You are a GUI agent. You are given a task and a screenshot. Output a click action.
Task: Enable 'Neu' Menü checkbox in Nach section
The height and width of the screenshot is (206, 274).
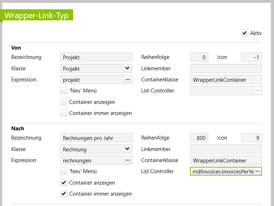[64, 171]
